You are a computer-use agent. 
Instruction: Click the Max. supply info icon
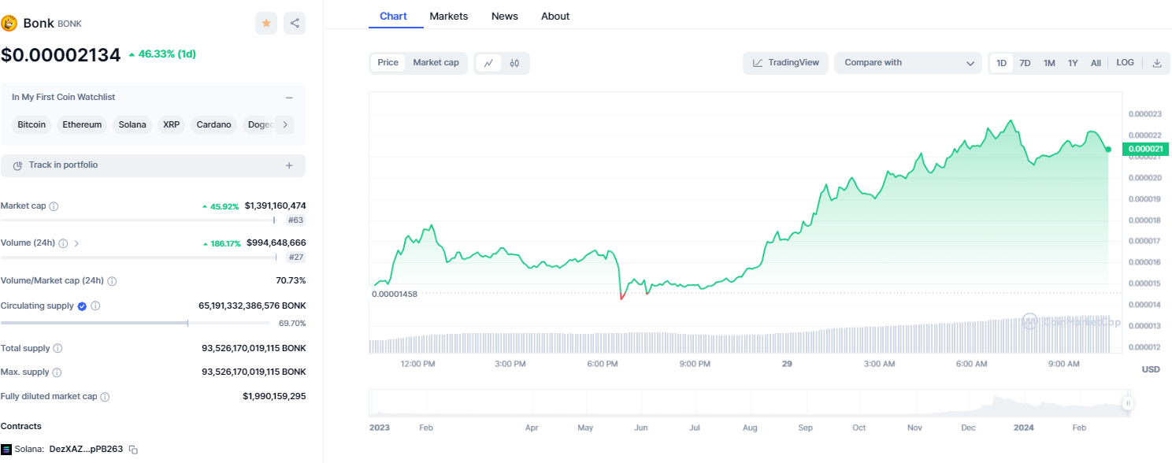coord(57,372)
